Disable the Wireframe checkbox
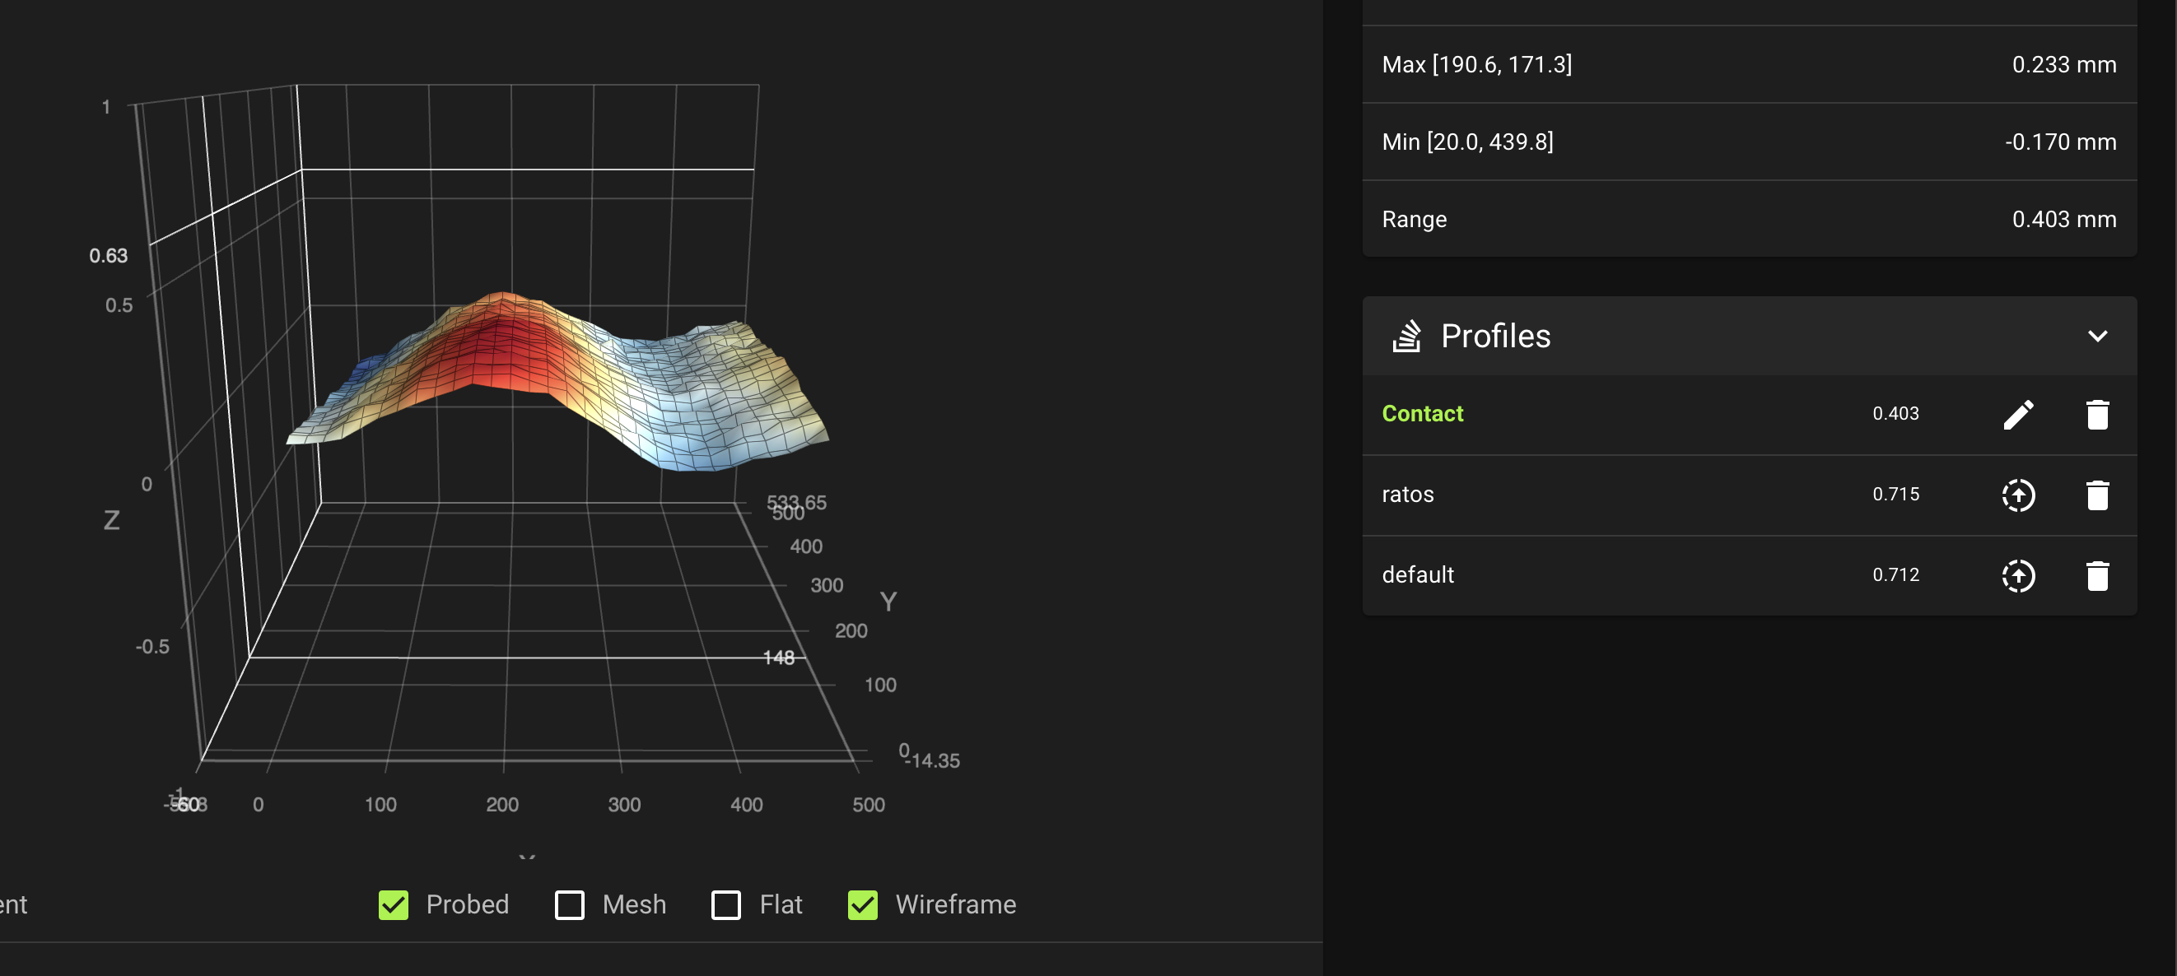The image size is (2177, 976). click(x=863, y=905)
